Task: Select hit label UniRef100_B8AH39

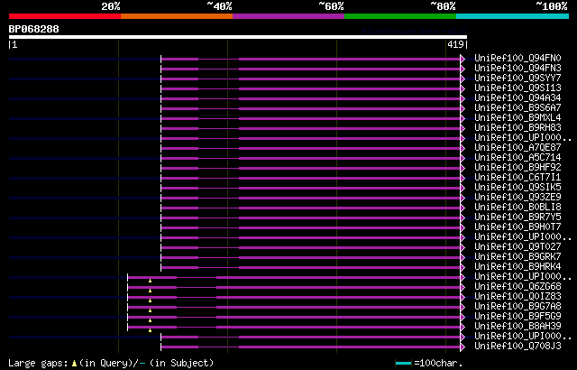Action: [x=517, y=327]
